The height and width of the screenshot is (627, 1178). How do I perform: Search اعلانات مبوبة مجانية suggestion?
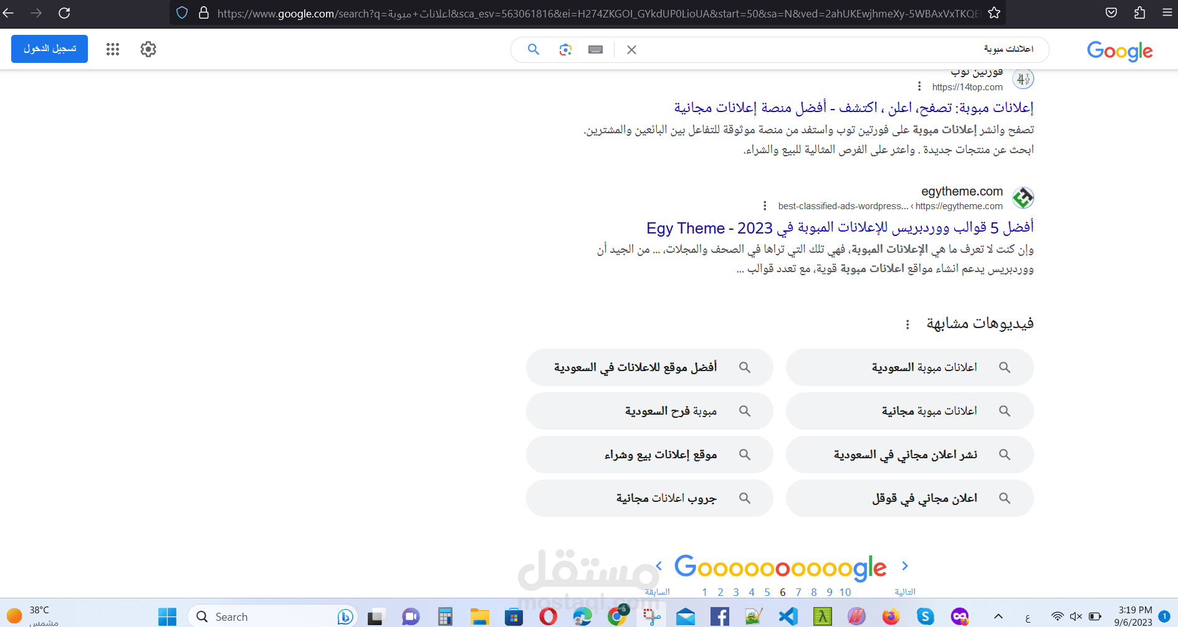(910, 411)
